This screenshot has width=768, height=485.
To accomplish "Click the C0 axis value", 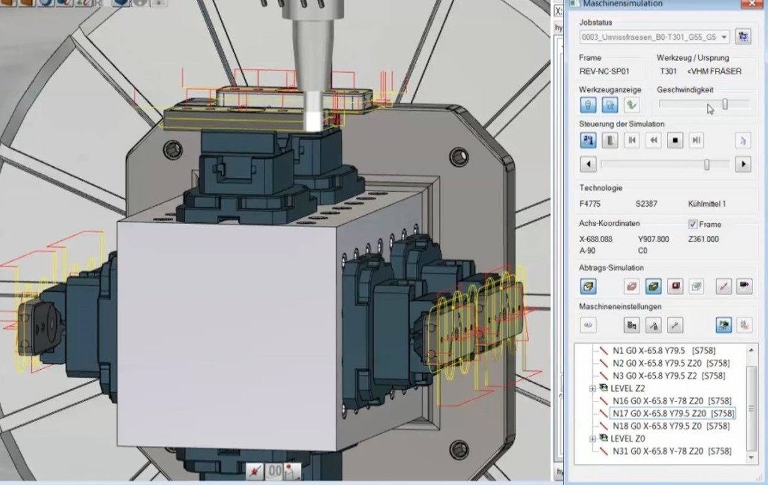I will pos(643,250).
